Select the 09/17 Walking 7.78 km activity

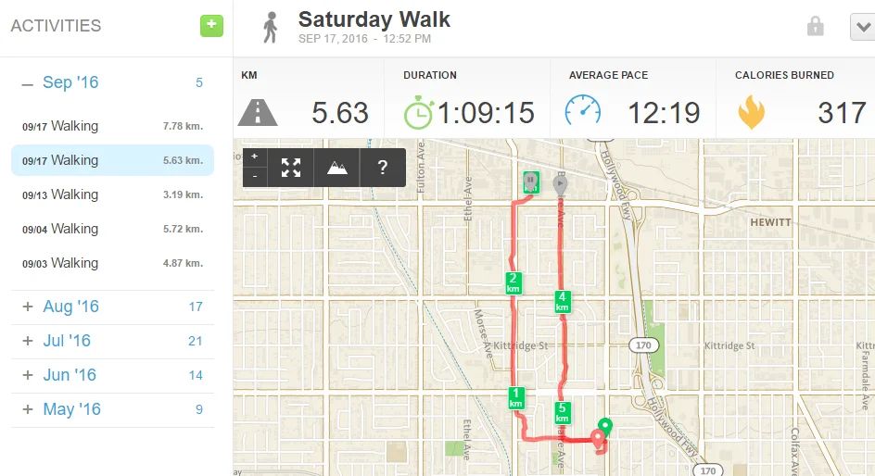coord(112,126)
